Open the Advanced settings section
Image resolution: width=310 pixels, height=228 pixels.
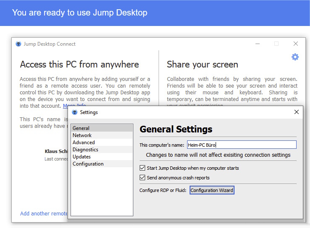coord(102,142)
